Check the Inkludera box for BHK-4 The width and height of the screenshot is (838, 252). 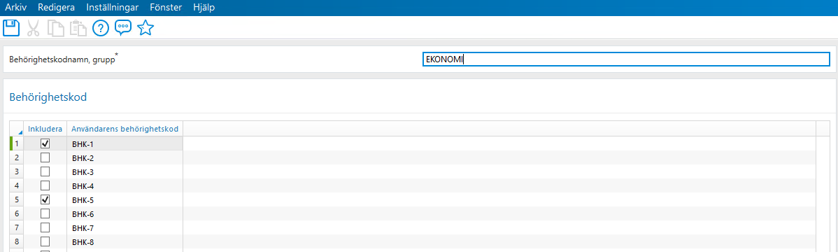click(45, 185)
